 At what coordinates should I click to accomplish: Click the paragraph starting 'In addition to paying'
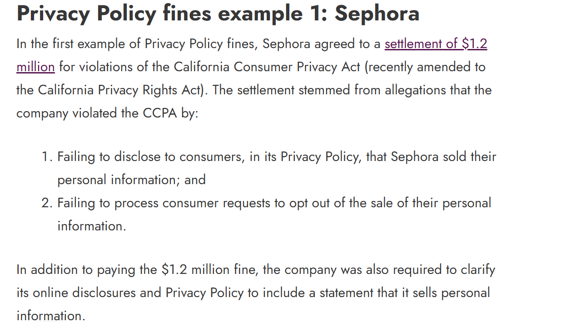pyautogui.click(x=256, y=293)
